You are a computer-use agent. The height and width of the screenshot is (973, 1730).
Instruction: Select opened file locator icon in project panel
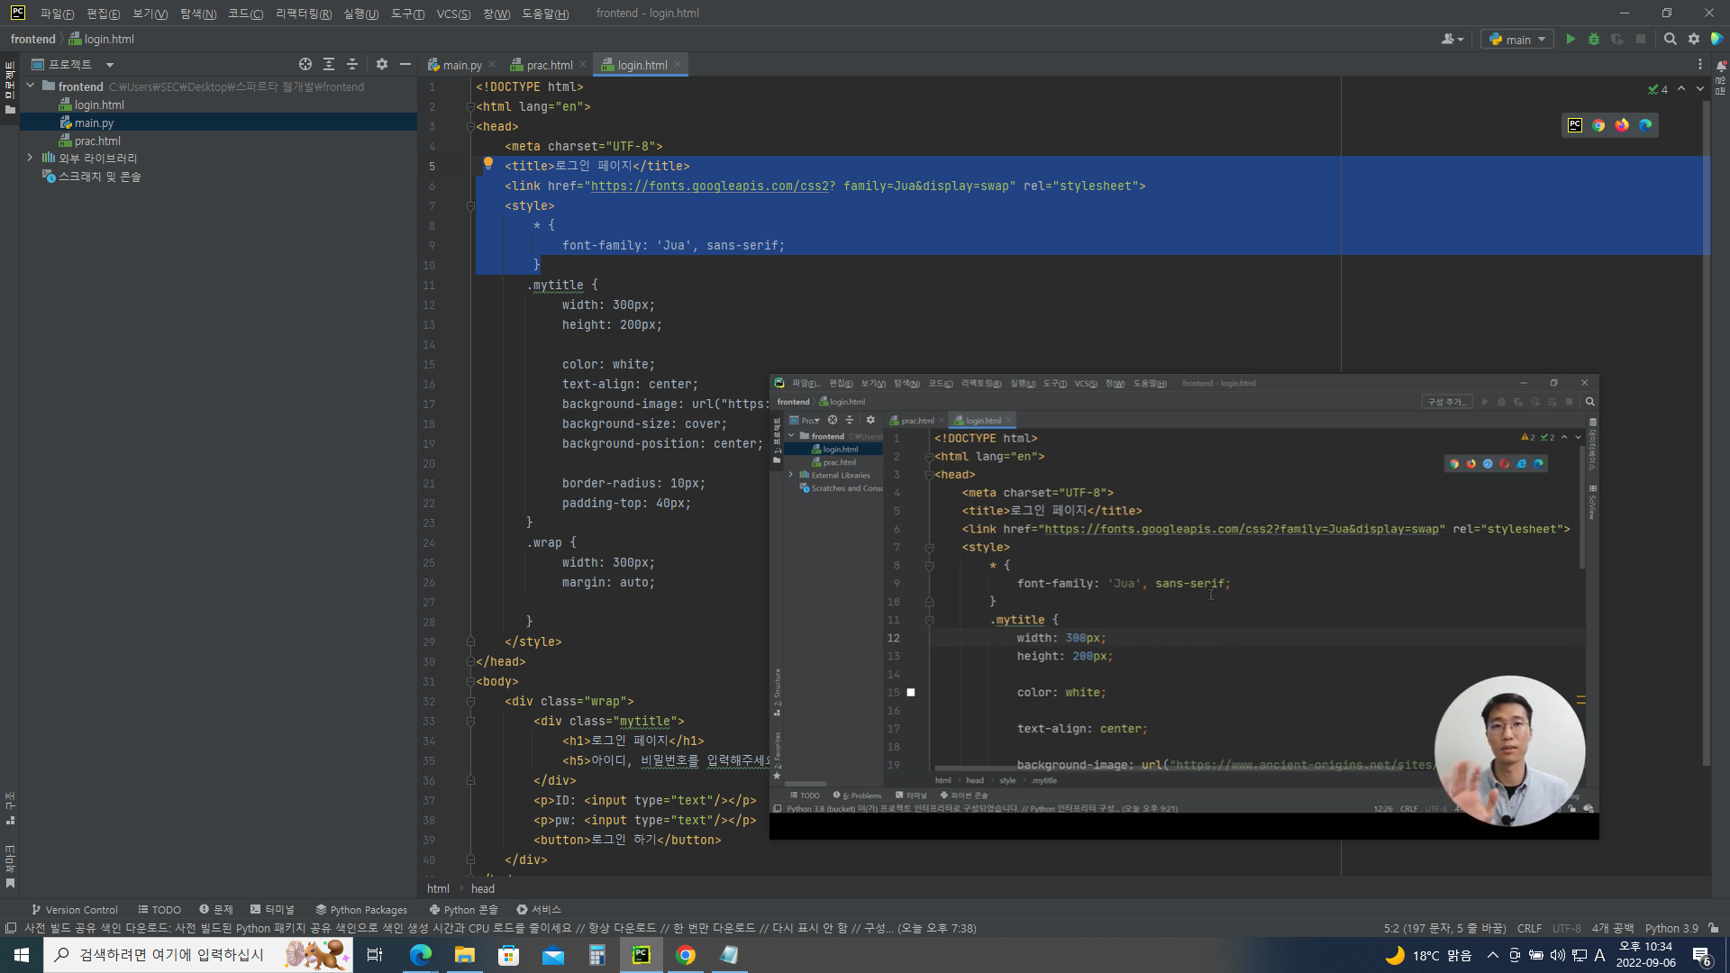tap(305, 64)
